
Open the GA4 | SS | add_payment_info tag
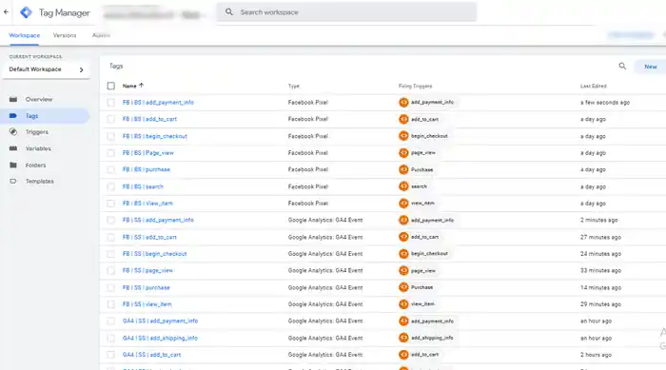(160, 321)
